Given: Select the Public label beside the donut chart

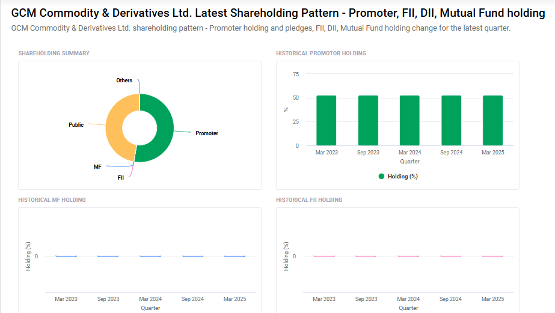Looking at the screenshot, I should pos(76,125).
